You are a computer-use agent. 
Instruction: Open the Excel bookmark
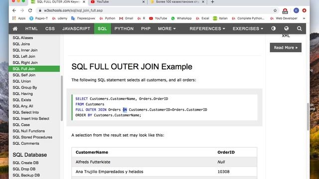202,18
